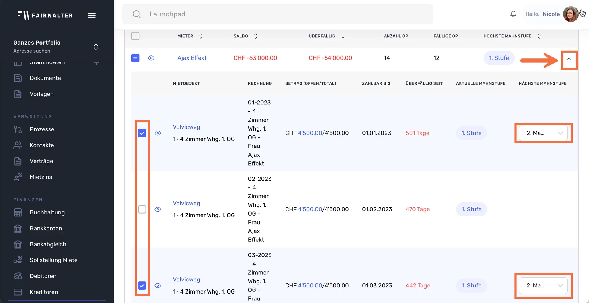This screenshot has height=303, width=589.
Task: Click the Verträge document icon
Action: pos(18,161)
